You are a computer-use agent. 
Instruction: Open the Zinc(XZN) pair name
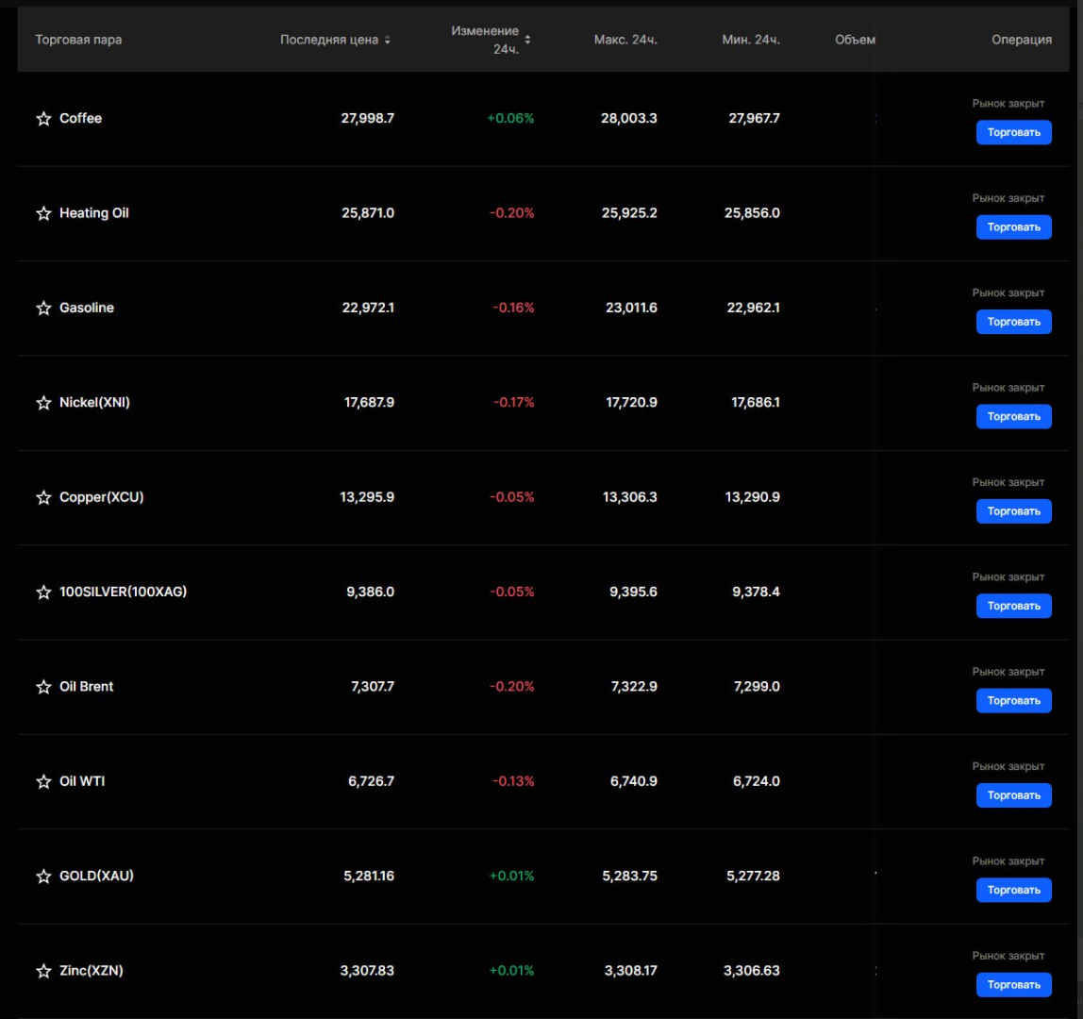coord(91,971)
